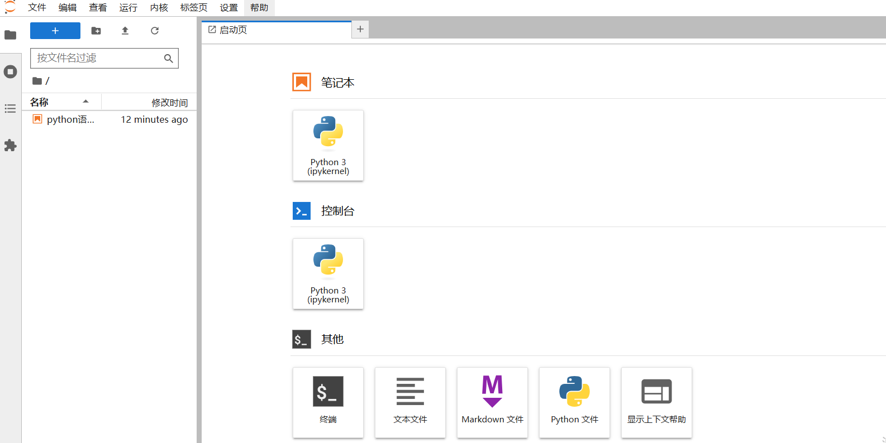
Task: Add a new tab with plus button
Action: [x=360, y=29]
